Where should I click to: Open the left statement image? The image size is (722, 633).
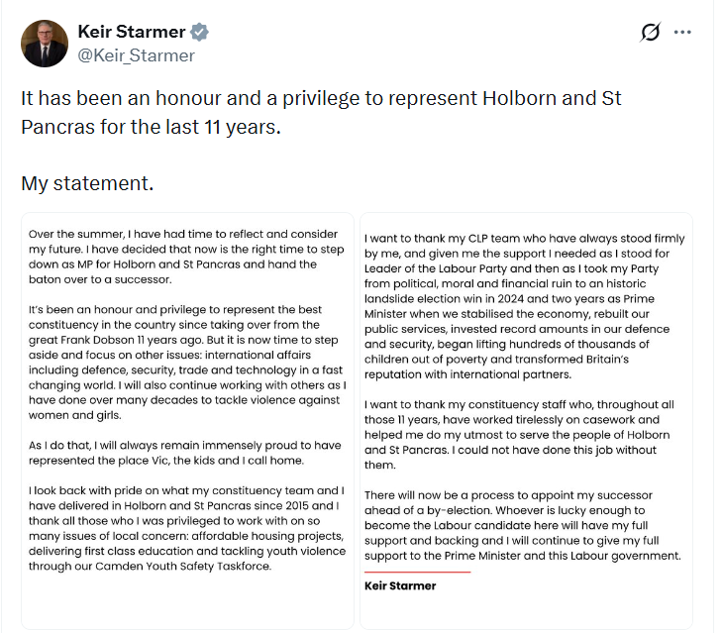(187, 421)
